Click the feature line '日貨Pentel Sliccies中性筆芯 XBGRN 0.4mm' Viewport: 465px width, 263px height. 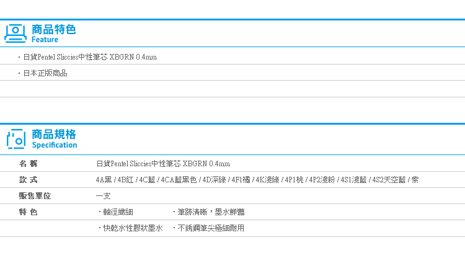pos(90,57)
